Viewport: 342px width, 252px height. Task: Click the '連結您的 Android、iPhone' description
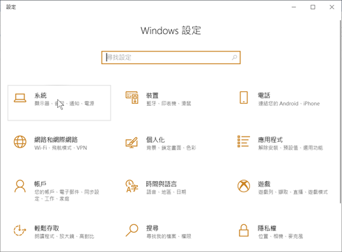(x=289, y=104)
